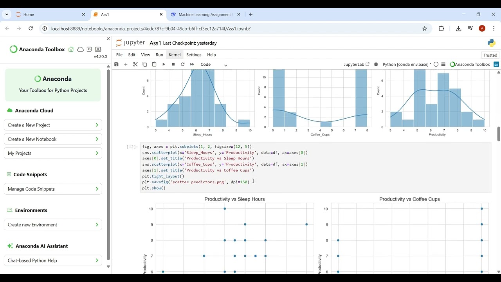Open the File menu

pos(119,55)
